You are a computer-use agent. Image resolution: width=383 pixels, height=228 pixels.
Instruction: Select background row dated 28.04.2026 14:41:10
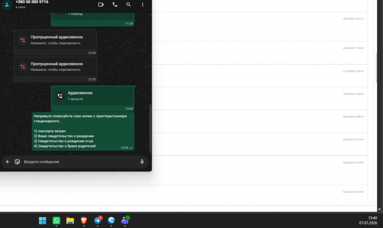click(x=260, y=26)
